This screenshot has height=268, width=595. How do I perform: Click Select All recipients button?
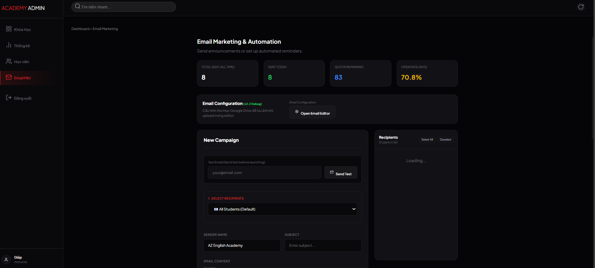tap(427, 140)
